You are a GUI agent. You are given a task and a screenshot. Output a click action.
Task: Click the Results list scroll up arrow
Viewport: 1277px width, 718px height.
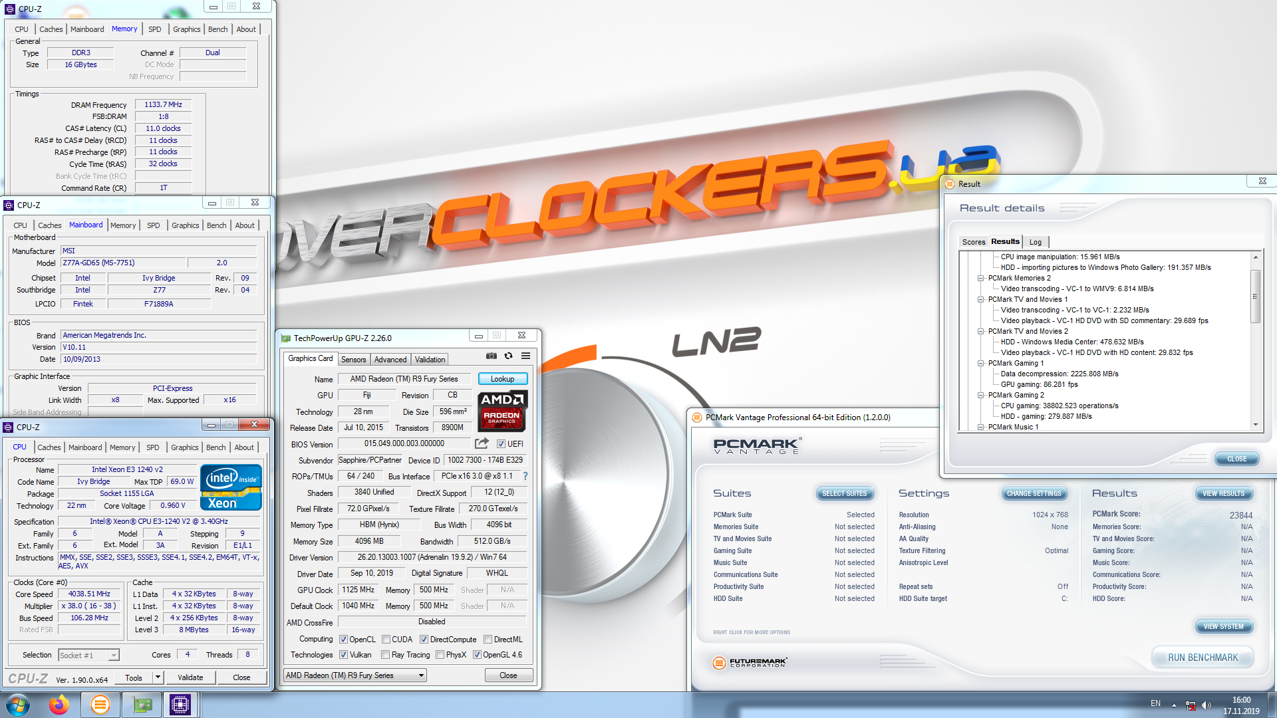coord(1255,257)
